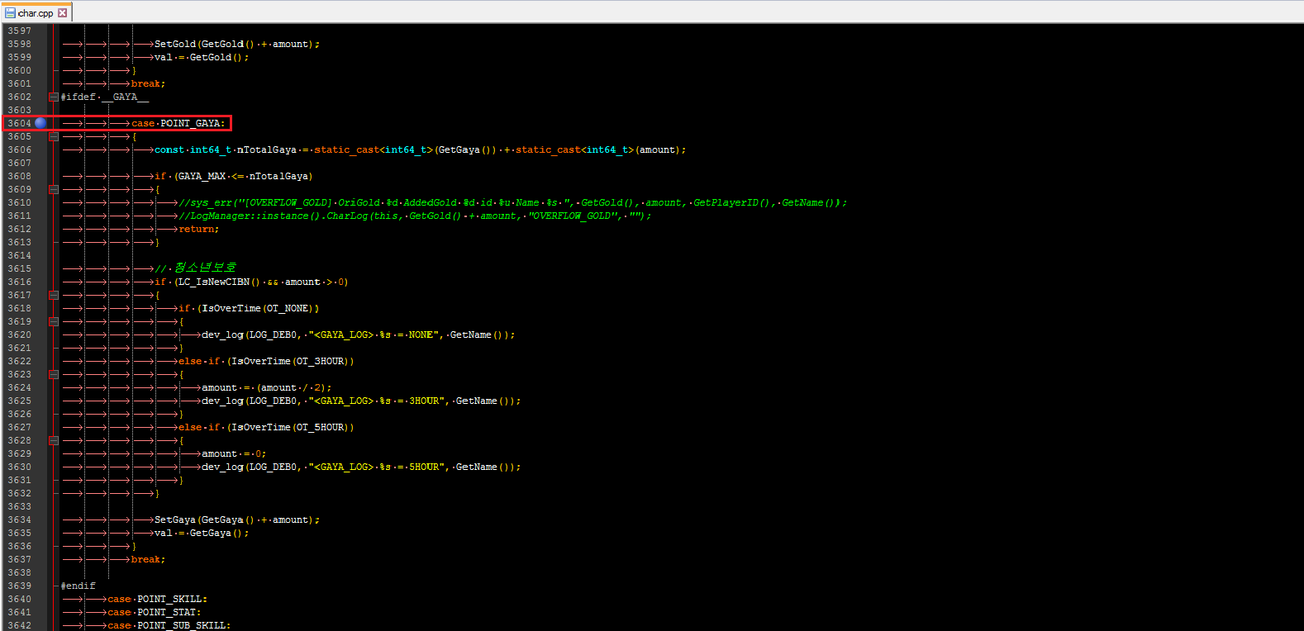The height and width of the screenshot is (631, 1304).
Task: Click line number 3634 in the gutter
Action: [19, 520]
